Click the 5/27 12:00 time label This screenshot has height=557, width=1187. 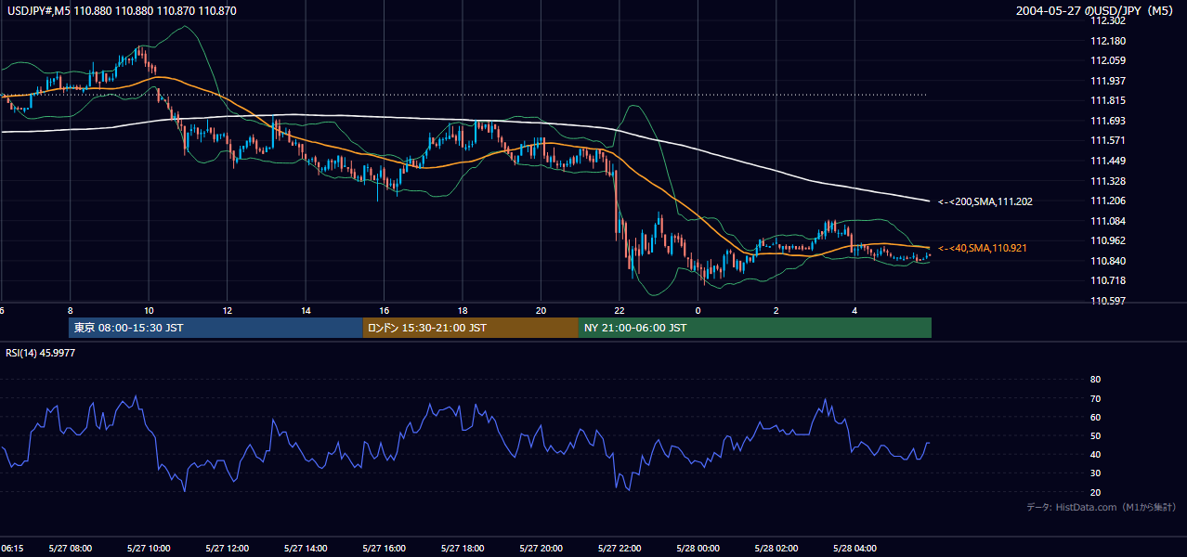click(x=228, y=549)
